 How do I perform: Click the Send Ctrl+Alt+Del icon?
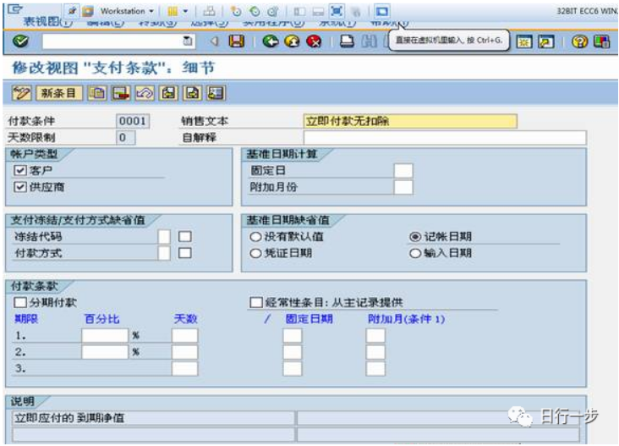(x=209, y=11)
